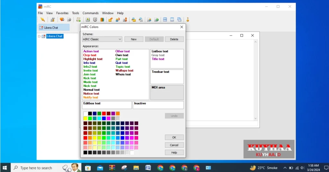The height and width of the screenshot is (172, 329).
Task: Select 'Action text' in Appearance list
Action: tap(91, 51)
